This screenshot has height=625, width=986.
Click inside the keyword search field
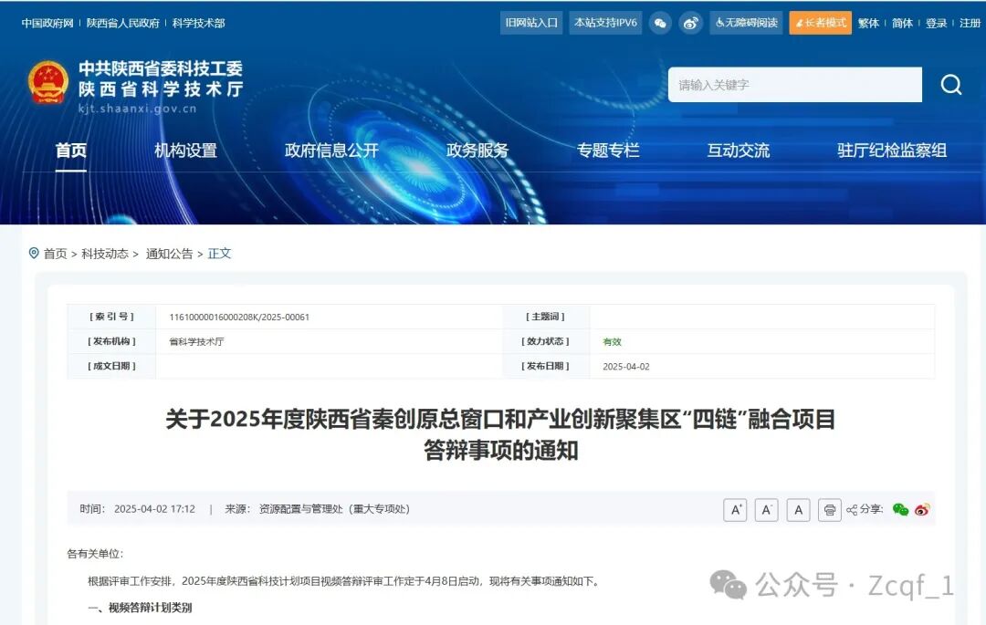794,84
